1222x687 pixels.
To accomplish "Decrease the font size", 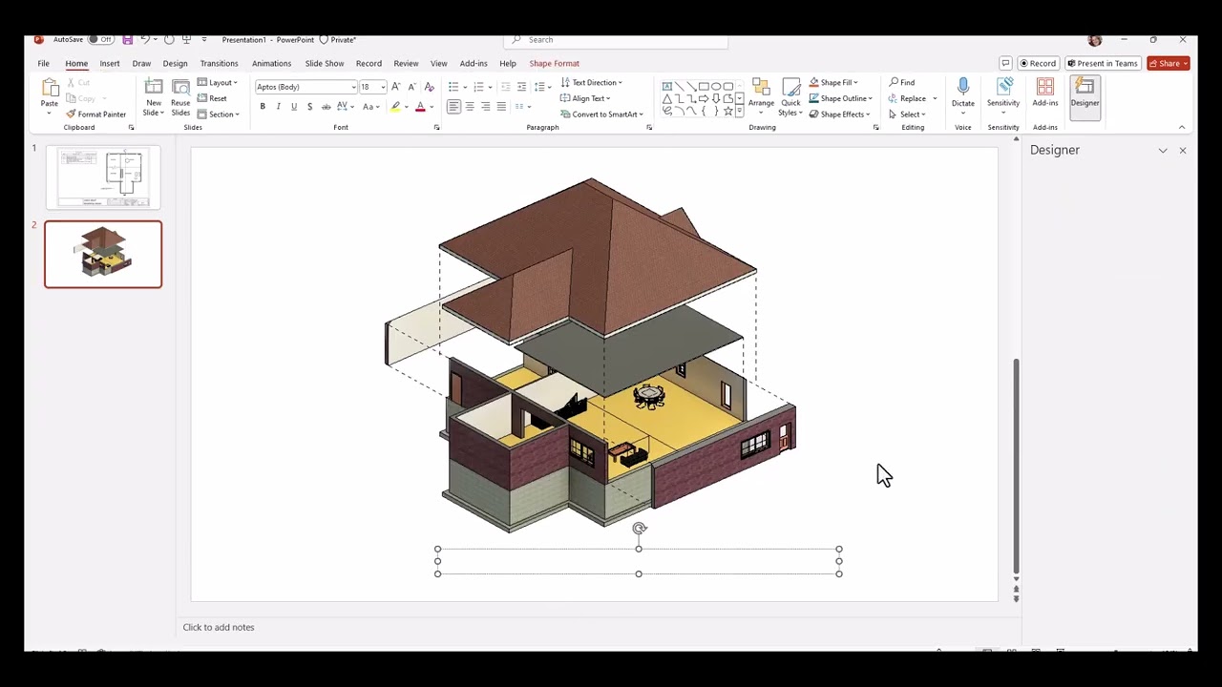I will click(x=411, y=87).
